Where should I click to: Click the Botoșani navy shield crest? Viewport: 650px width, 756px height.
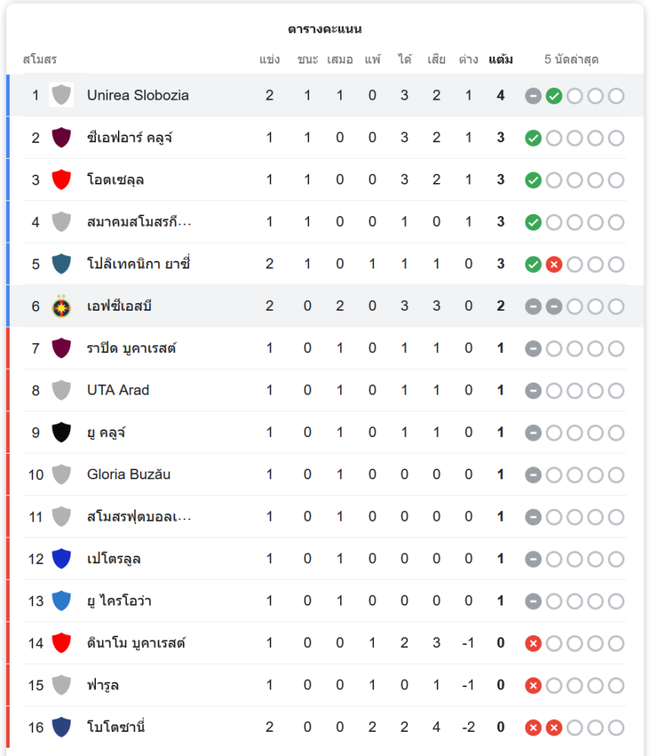click(x=61, y=727)
